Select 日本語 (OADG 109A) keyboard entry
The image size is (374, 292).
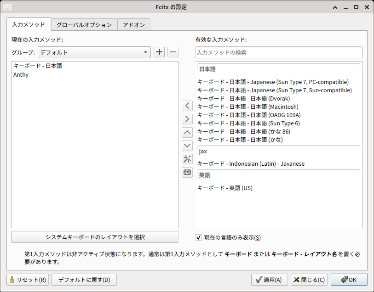tap(279, 115)
